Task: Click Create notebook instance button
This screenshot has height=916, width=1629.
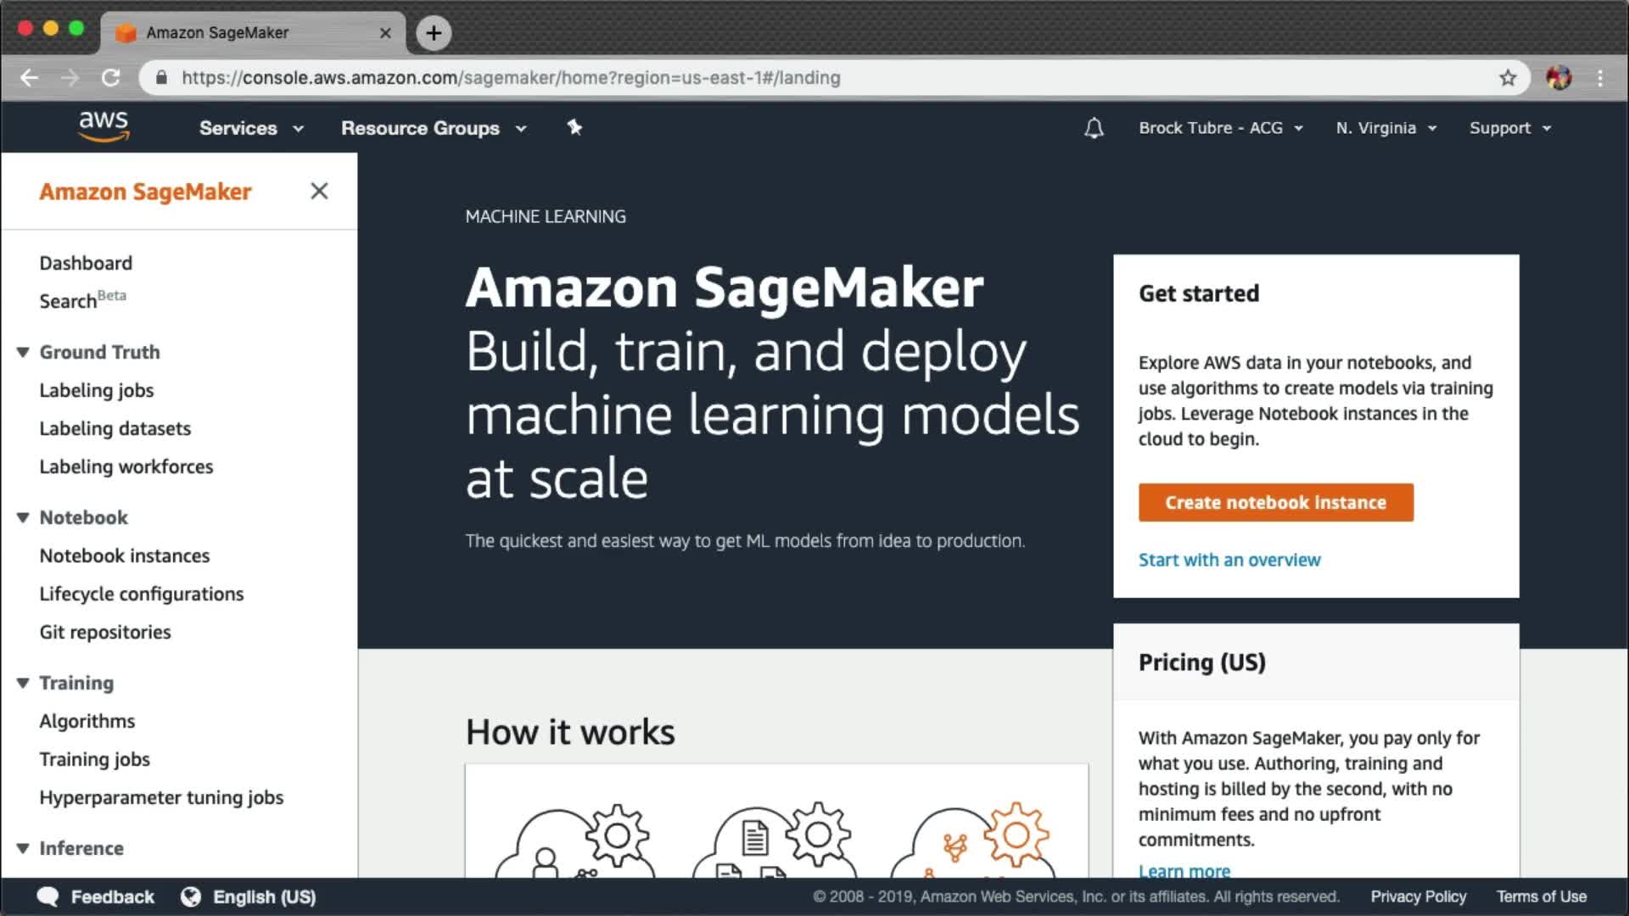Action: [x=1275, y=502]
